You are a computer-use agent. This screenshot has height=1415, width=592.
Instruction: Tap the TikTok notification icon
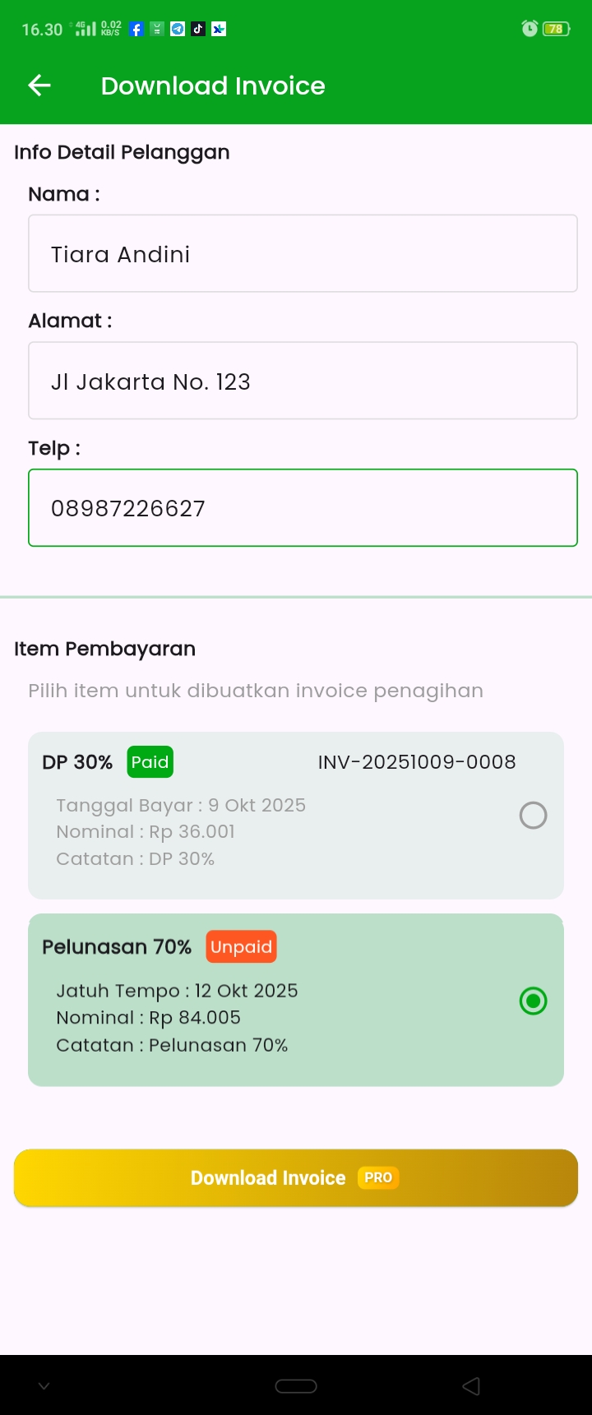[x=198, y=30]
